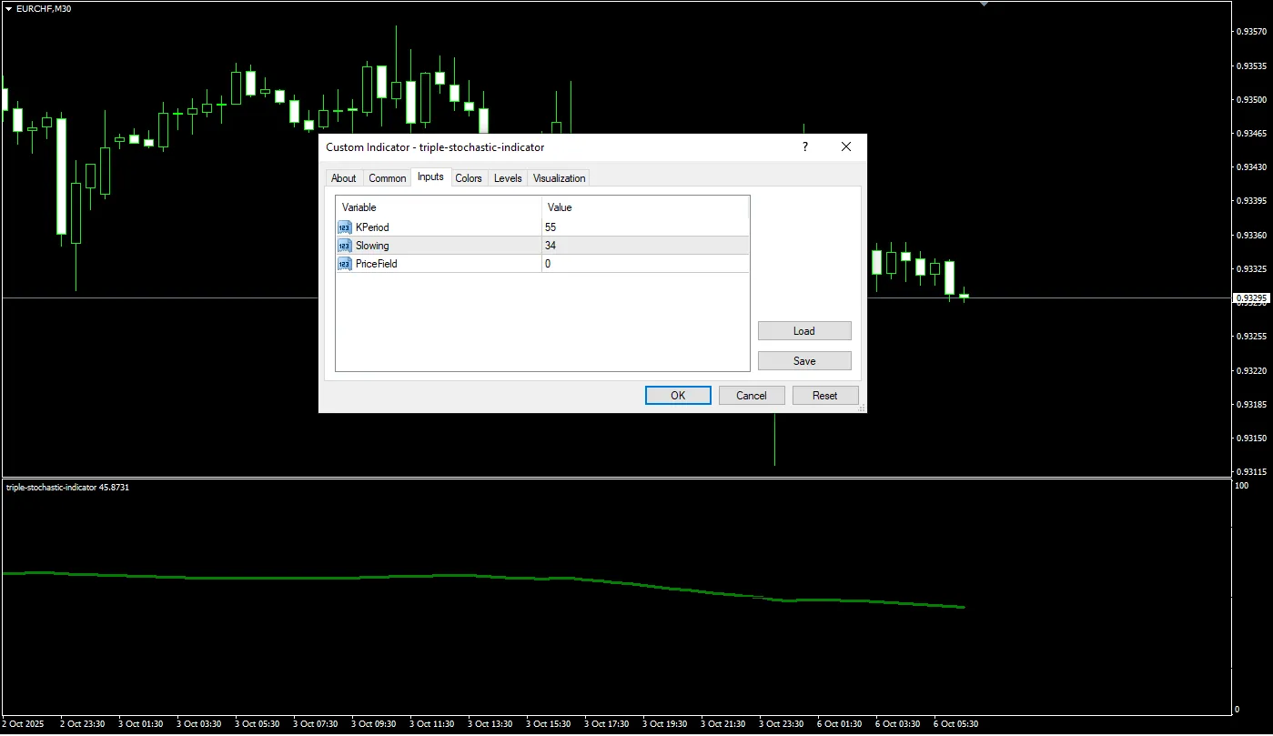Close the Custom Indicator dialog

(846, 146)
